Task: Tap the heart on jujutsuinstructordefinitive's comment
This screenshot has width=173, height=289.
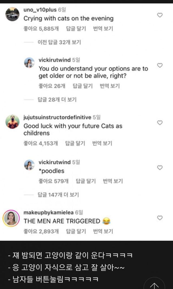Action: pyautogui.click(x=160, y=123)
